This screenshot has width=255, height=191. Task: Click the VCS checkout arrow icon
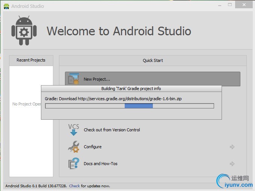pos(74,130)
